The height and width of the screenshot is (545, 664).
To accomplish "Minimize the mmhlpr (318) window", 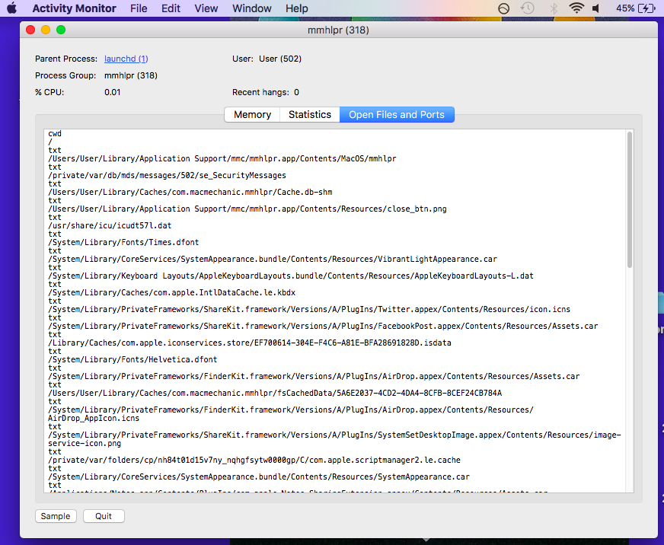I will tap(46, 30).
